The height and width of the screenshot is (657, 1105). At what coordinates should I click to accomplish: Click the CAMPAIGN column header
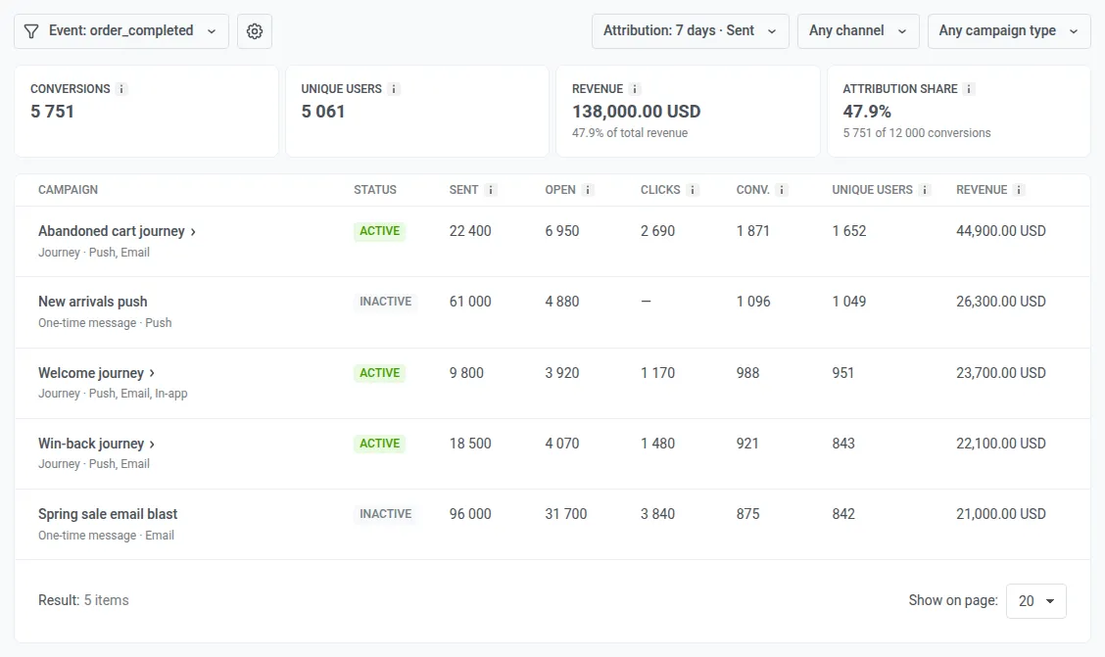point(68,189)
